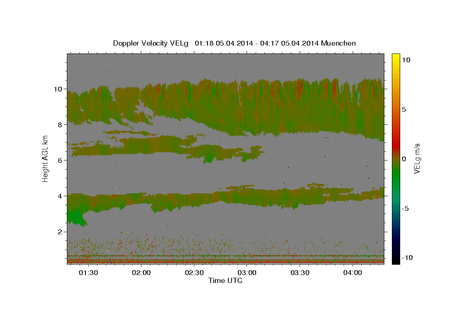Click the 04:00 time tick label

[x=352, y=273]
